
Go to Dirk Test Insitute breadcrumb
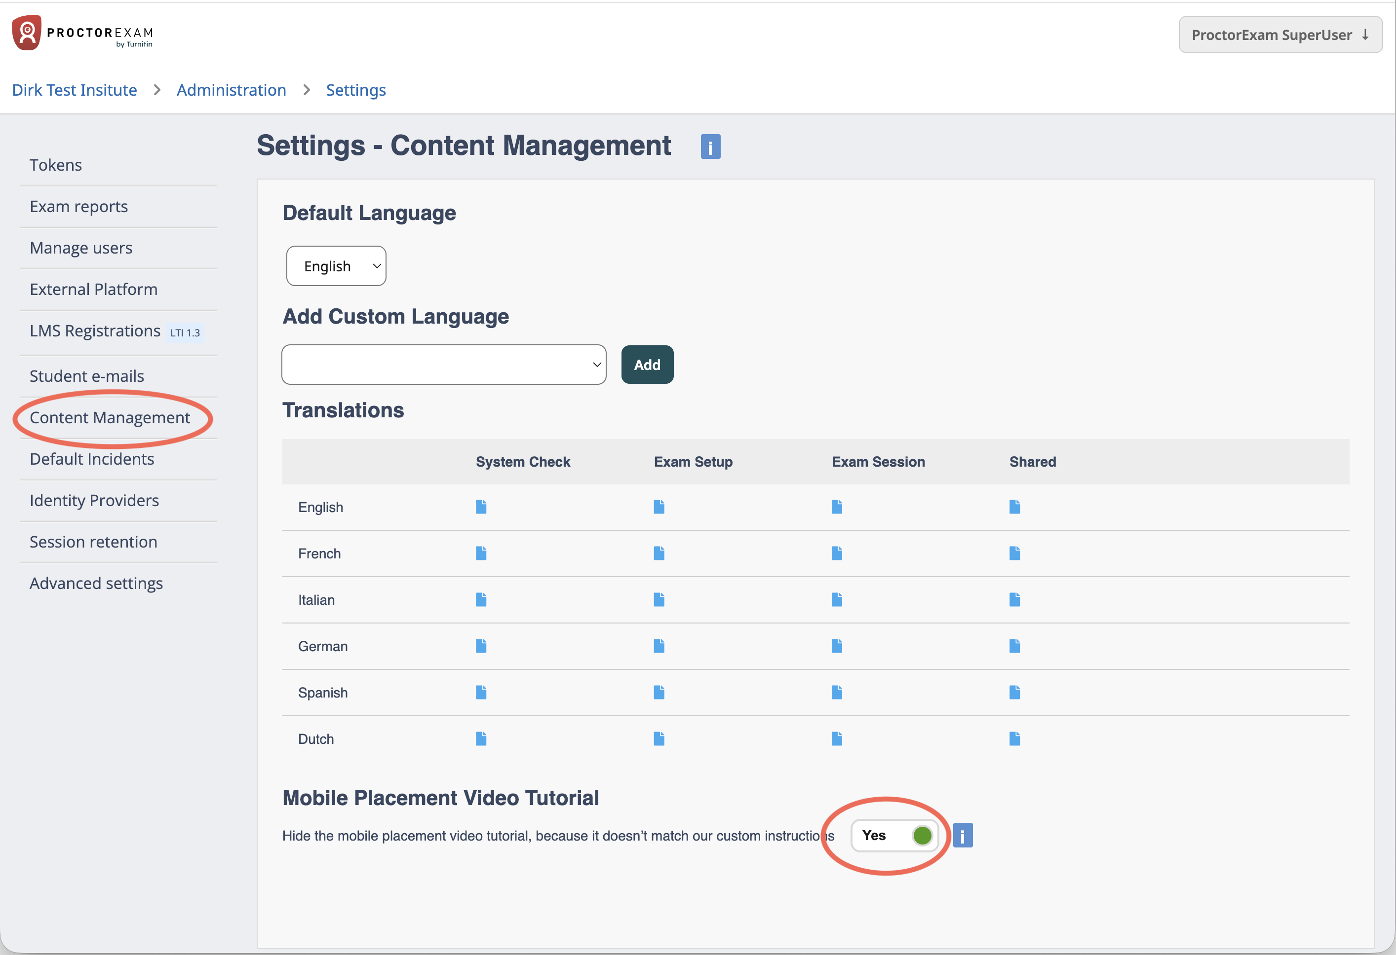point(75,90)
